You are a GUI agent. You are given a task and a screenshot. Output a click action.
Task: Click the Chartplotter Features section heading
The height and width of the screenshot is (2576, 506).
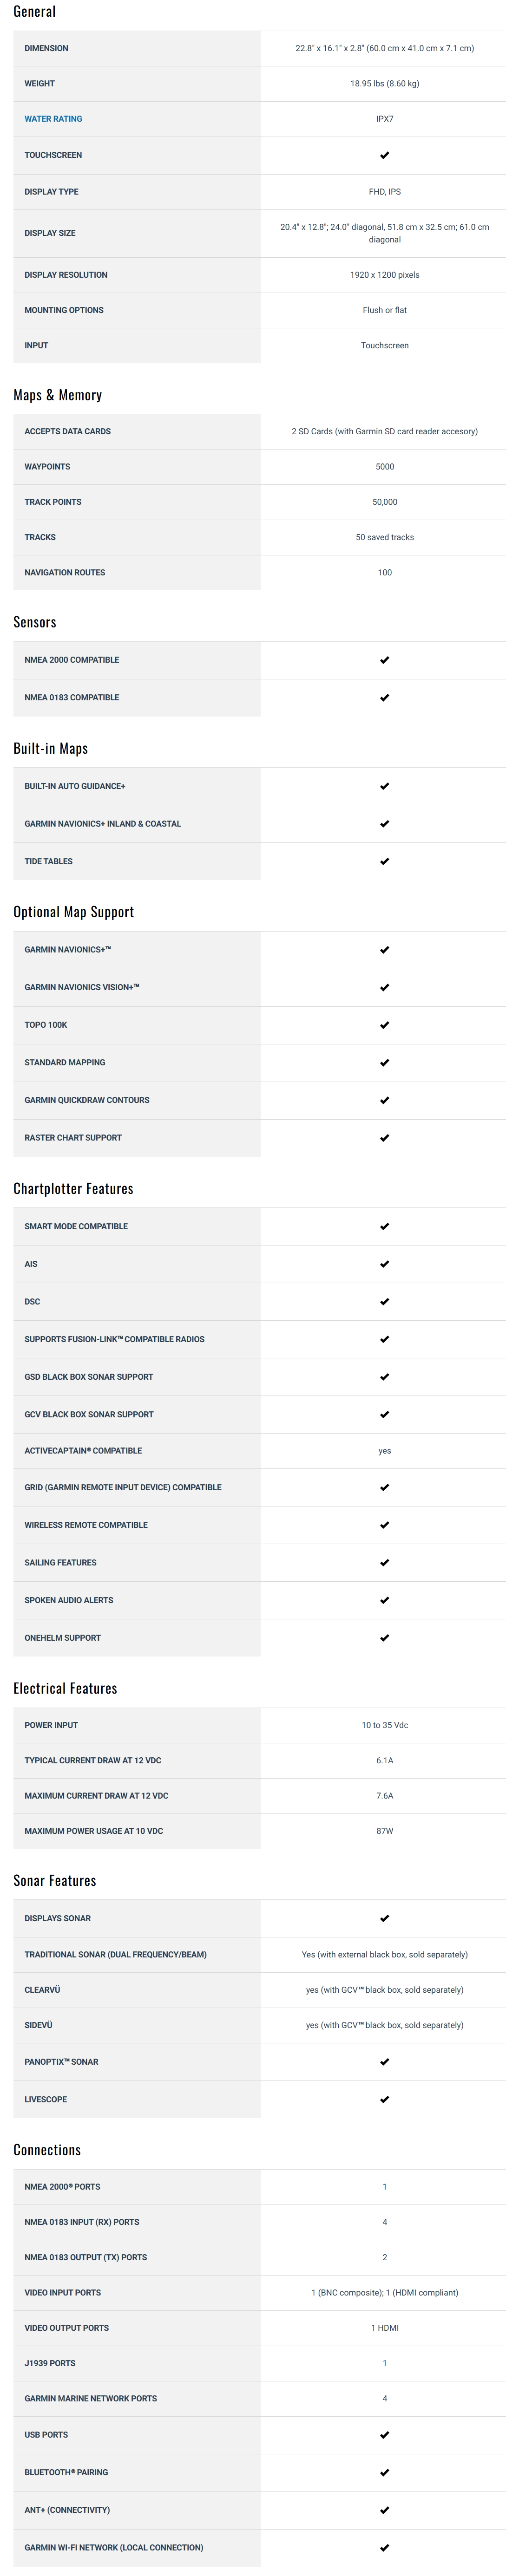pyautogui.click(x=73, y=1189)
